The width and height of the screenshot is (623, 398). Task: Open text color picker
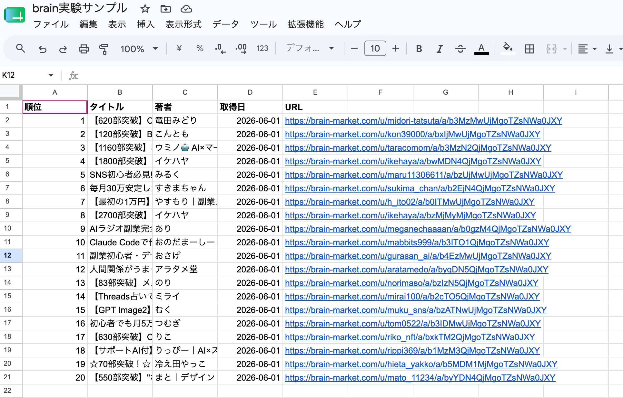[481, 49]
